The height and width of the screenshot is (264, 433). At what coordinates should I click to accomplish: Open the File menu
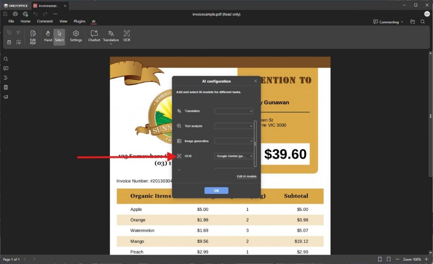pos(11,21)
